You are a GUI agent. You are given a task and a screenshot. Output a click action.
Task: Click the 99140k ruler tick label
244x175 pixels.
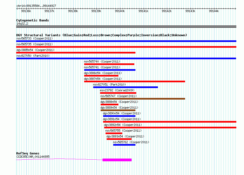tap(120, 11)
